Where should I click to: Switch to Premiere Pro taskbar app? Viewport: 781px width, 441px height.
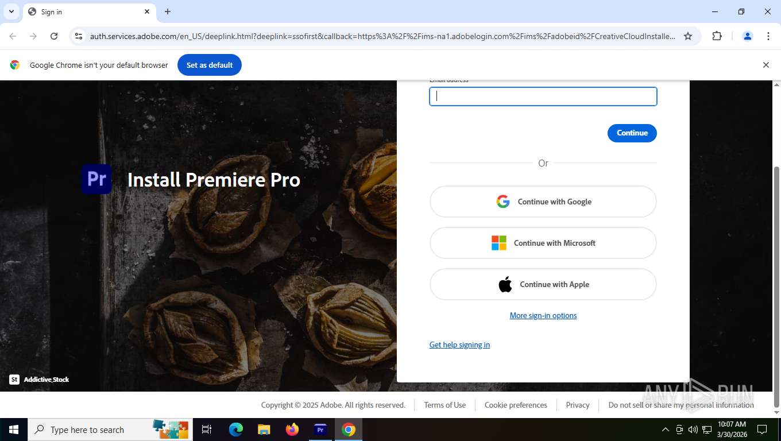click(x=320, y=430)
